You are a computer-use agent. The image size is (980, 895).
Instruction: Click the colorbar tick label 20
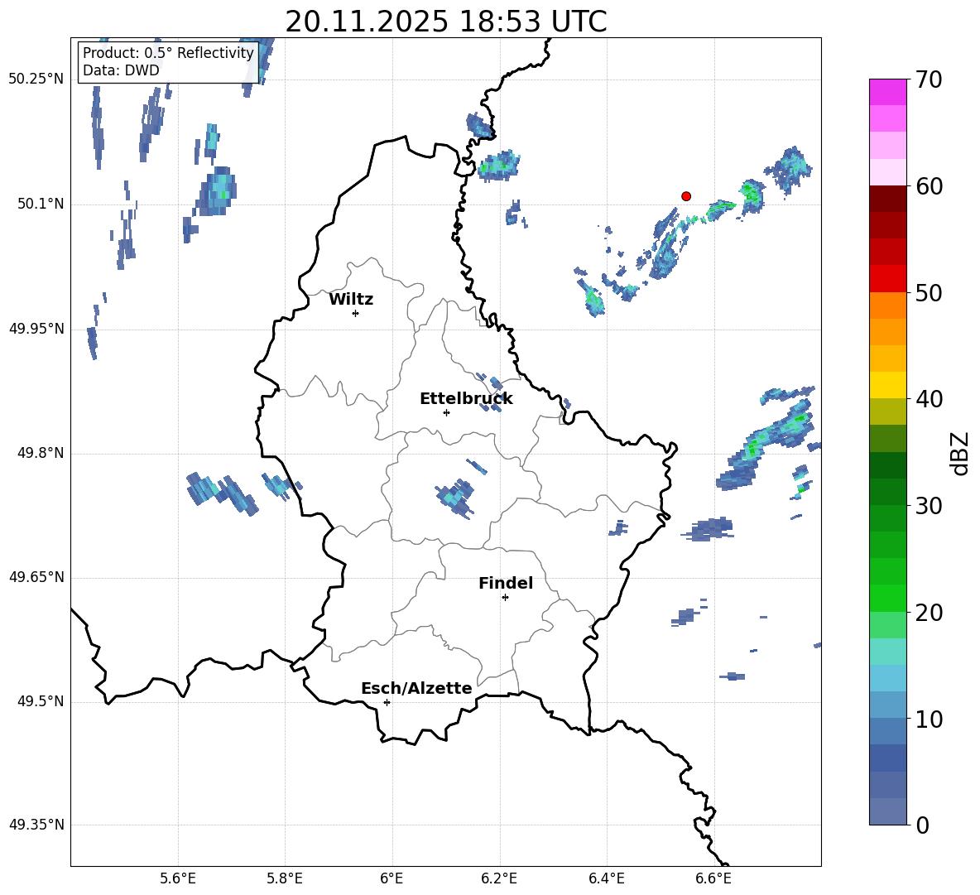click(929, 613)
